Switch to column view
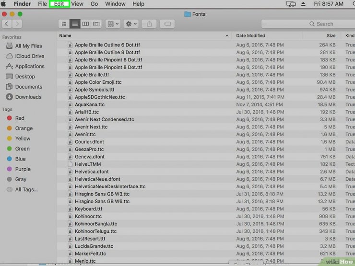The height and width of the screenshot is (266, 355). pyautogui.click(x=85, y=24)
